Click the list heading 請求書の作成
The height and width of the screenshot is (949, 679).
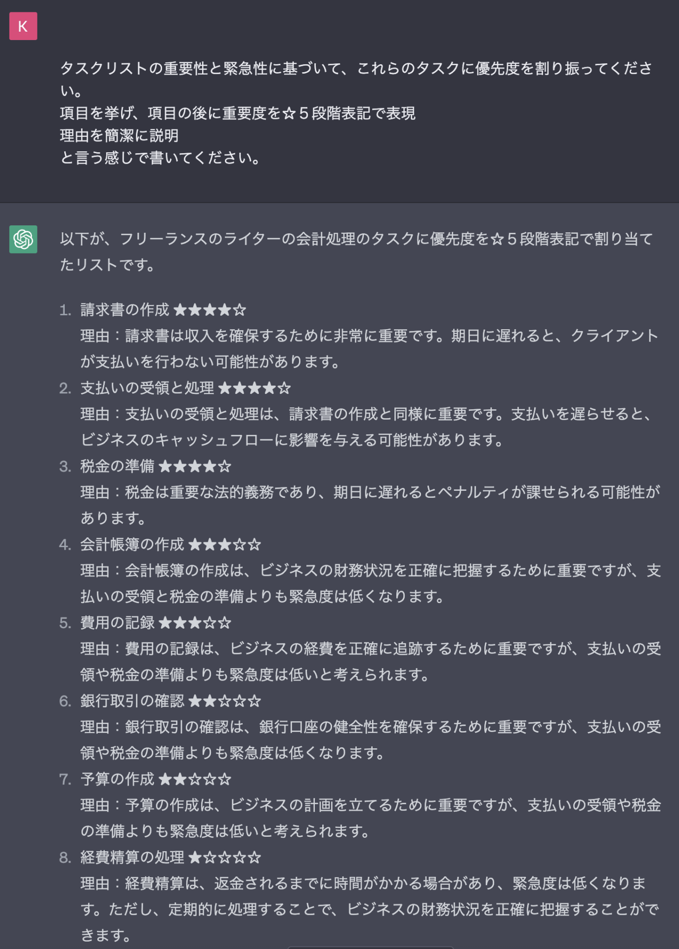[125, 310]
